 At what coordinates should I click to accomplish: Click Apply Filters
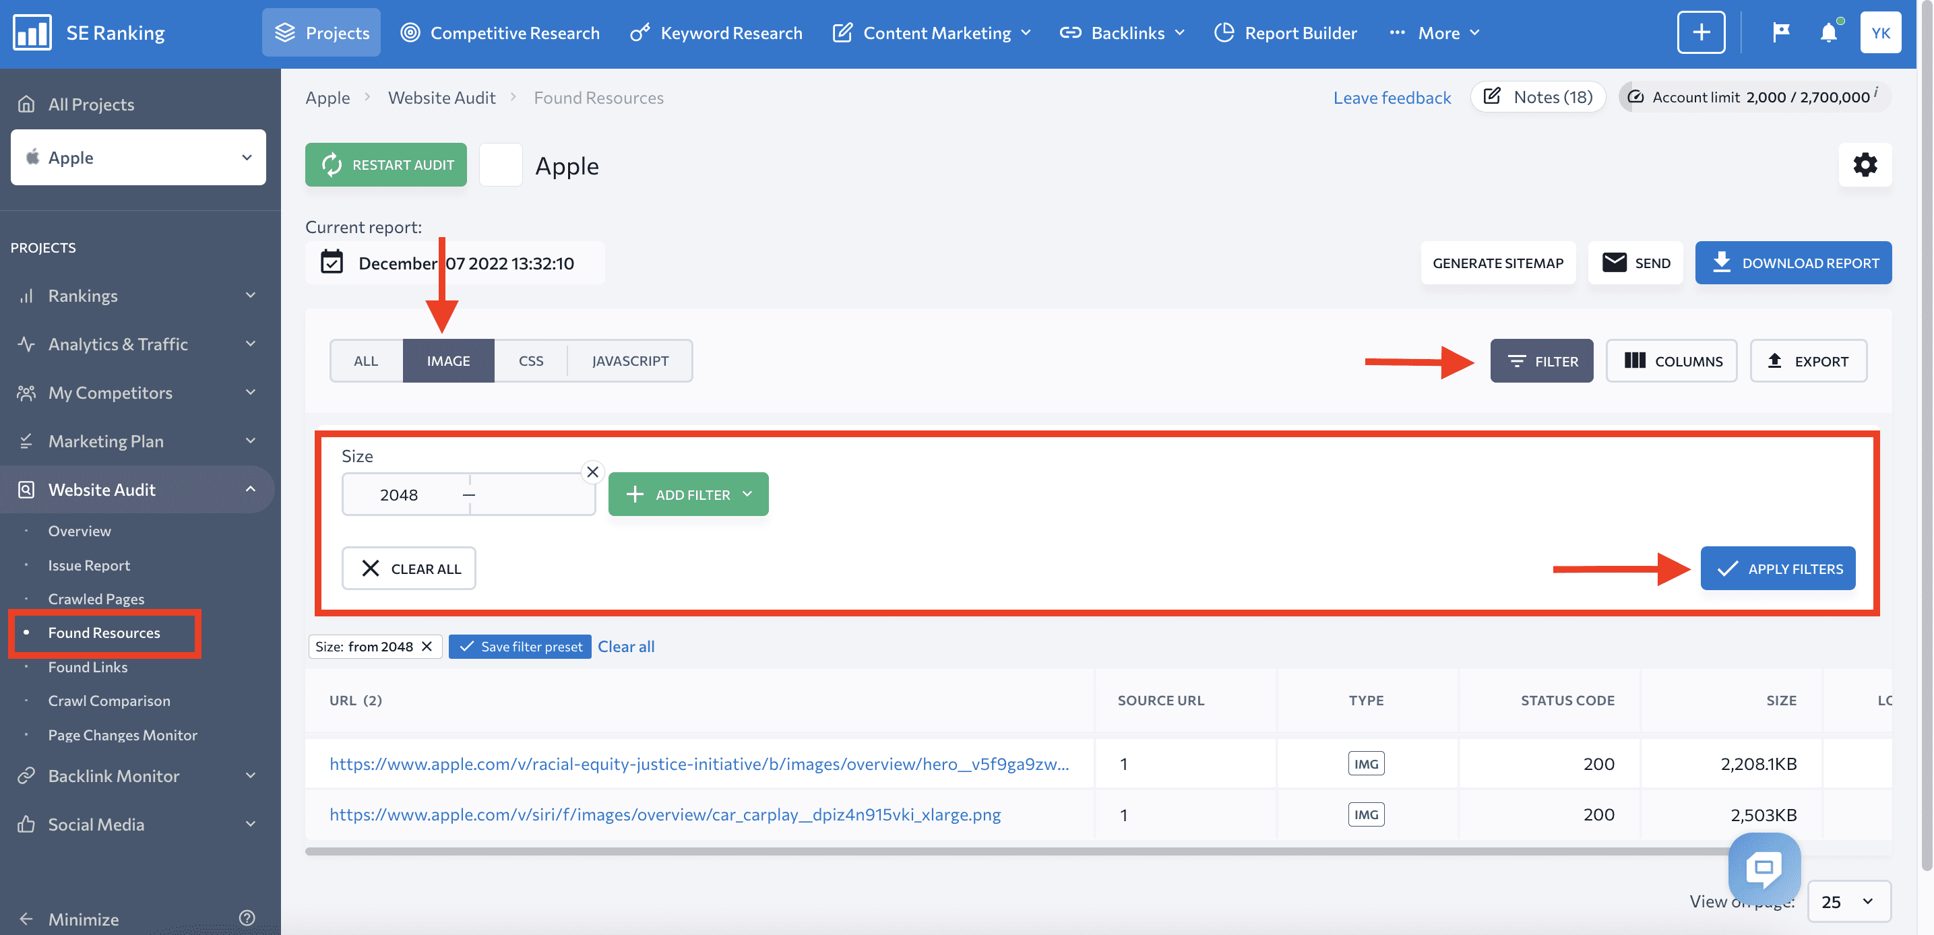[1777, 568]
